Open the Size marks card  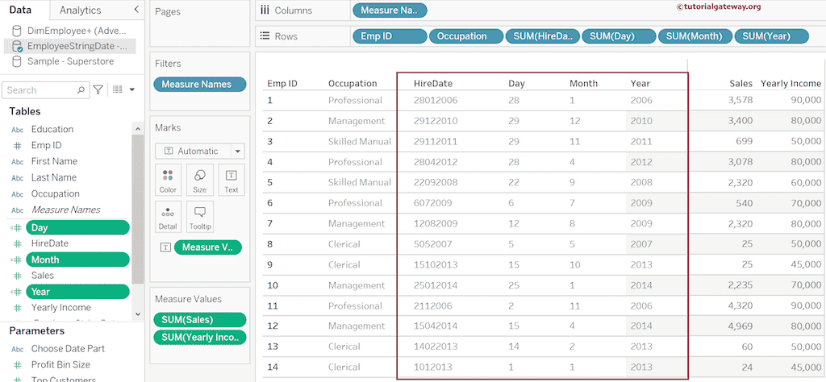click(200, 180)
